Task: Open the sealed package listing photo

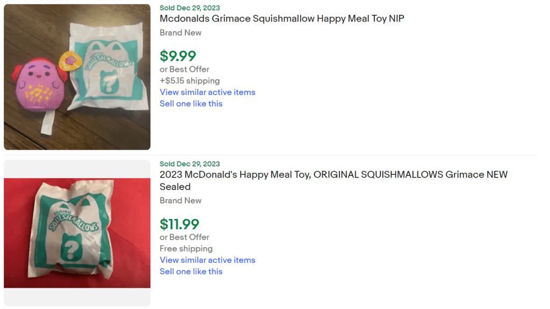Action: pyautogui.click(x=76, y=231)
